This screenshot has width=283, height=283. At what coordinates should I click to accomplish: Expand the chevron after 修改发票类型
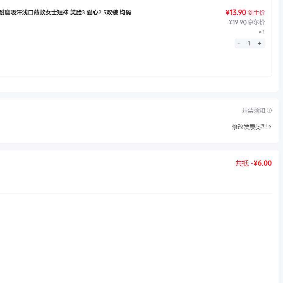pyautogui.click(x=270, y=127)
